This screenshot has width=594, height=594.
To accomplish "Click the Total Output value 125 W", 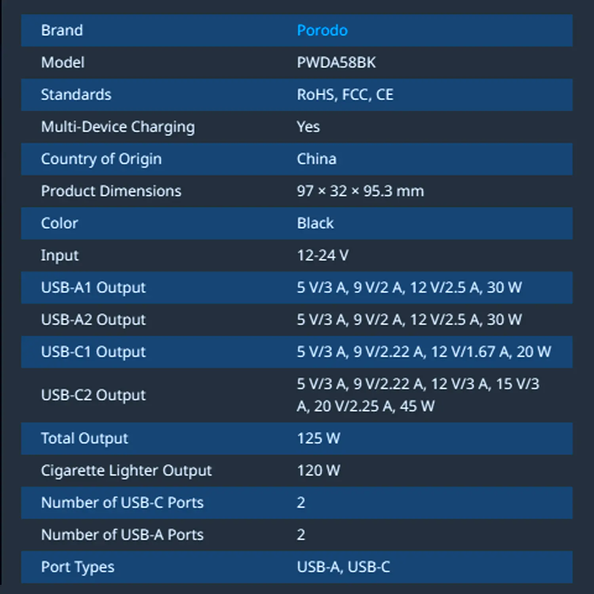I will point(319,438).
